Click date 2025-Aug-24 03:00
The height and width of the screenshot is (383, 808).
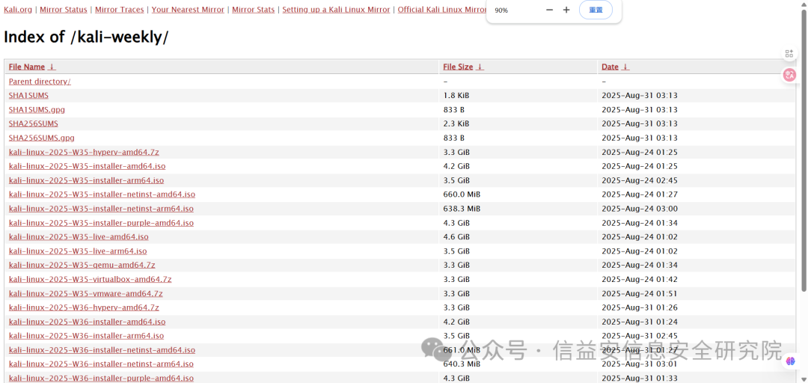pos(640,209)
